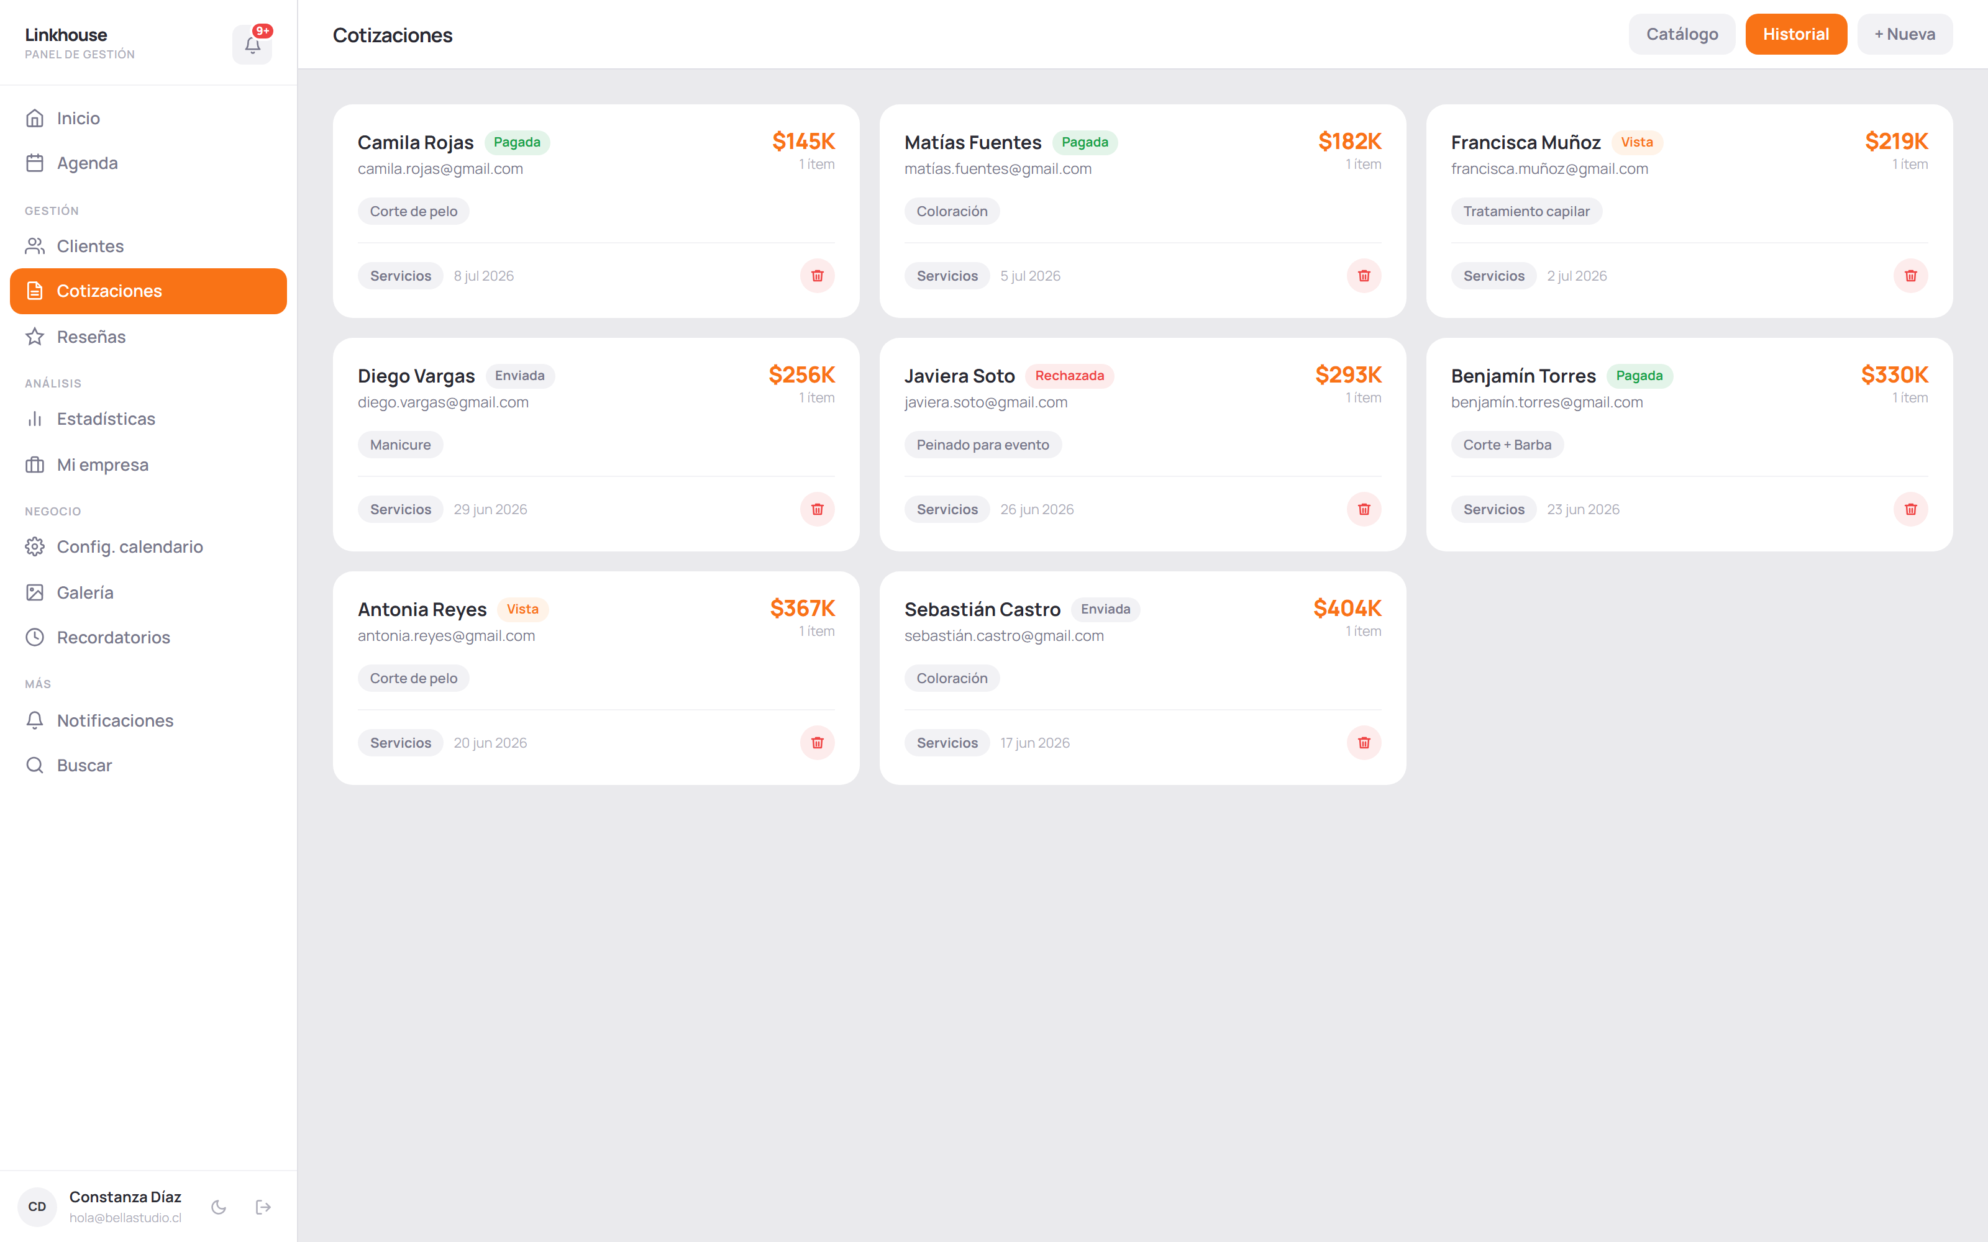Click benjamín.torres@gmail.com email
The width and height of the screenshot is (1988, 1242).
[1546, 402]
